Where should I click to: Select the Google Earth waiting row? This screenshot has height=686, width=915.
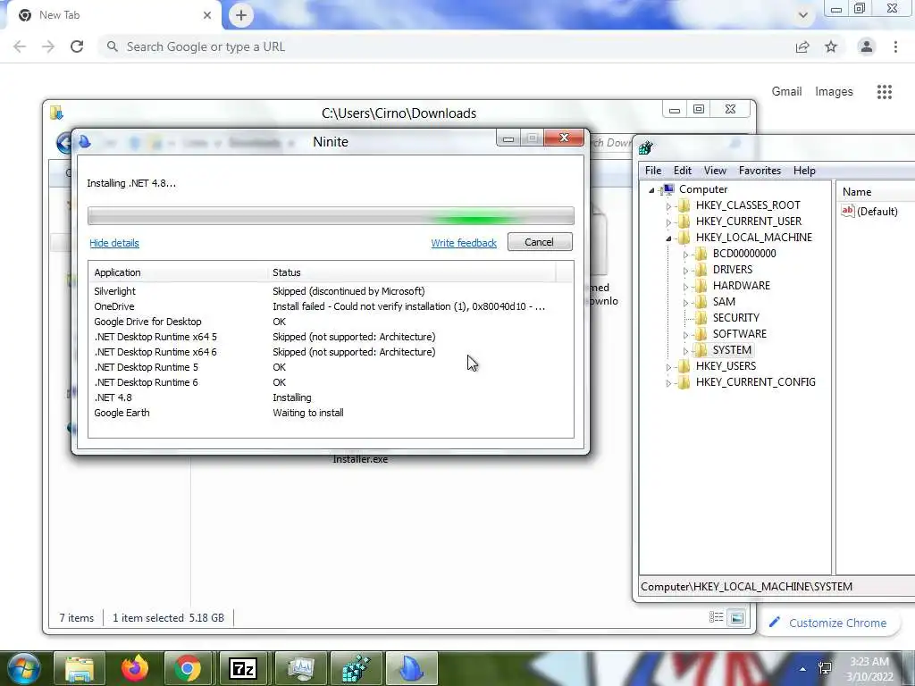click(331, 413)
